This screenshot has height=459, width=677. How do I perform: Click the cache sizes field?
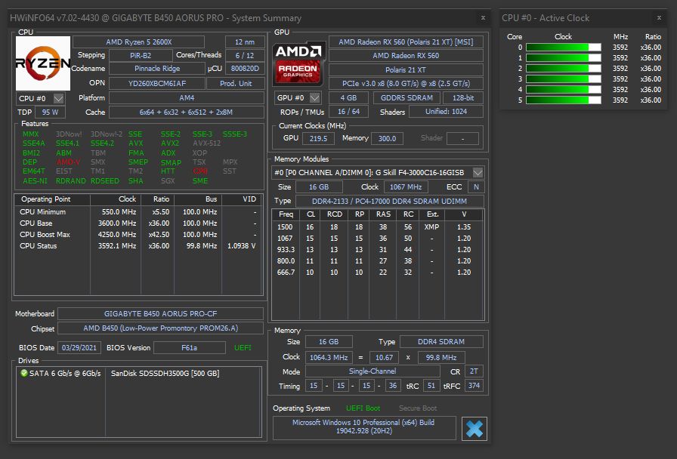[187, 112]
